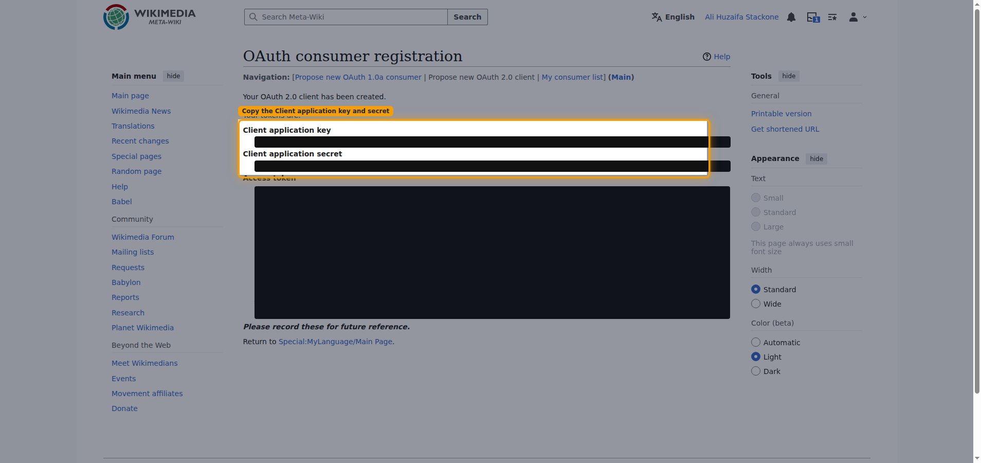The width and height of the screenshot is (981, 463).
Task: Open Main page in sidebar
Action: tap(130, 96)
